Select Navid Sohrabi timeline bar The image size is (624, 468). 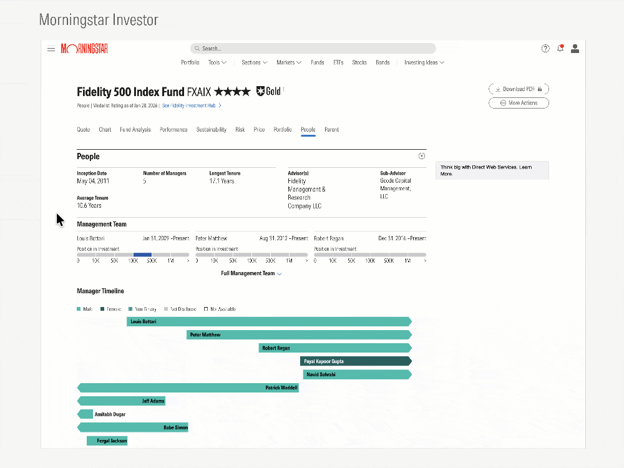click(358, 374)
